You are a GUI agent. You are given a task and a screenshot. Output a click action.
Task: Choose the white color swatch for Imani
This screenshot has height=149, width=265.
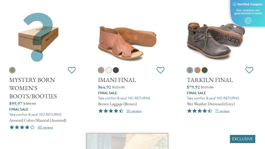108,70
